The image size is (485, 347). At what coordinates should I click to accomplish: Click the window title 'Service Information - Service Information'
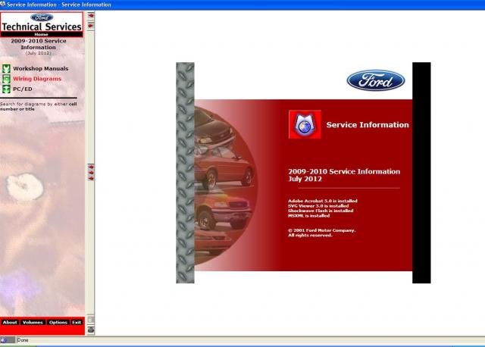59,5
